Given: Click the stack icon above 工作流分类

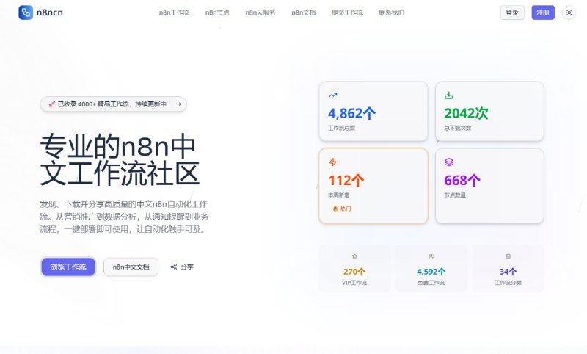Looking at the screenshot, I should pos(508,256).
